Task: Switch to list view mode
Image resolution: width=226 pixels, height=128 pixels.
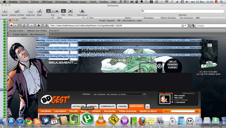Action: [48, 11]
